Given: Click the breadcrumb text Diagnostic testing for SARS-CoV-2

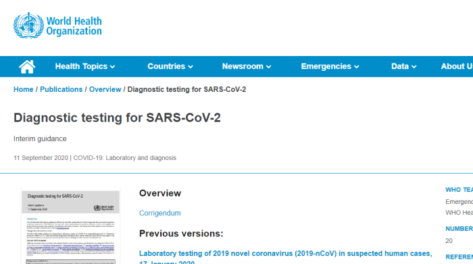Looking at the screenshot, I should (186, 90).
